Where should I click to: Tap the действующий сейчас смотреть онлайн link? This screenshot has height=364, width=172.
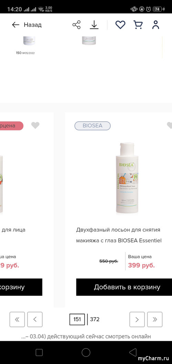pyautogui.click(x=99, y=336)
